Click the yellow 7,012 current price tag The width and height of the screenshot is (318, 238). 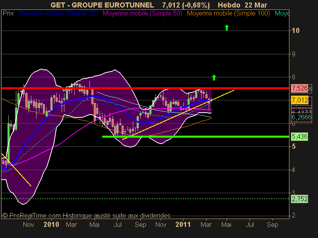[300, 100]
